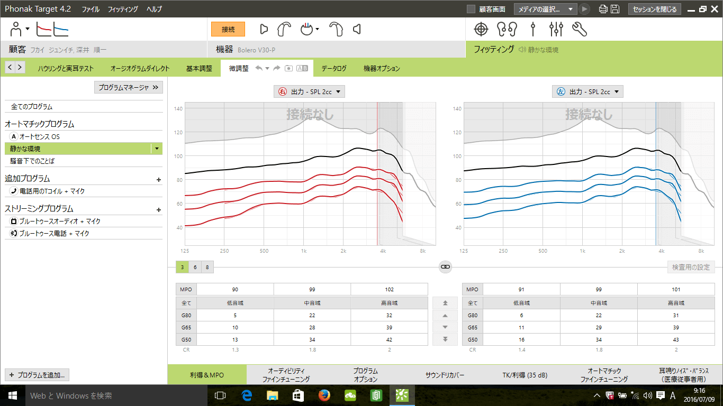Image resolution: width=723 pixels, height=406 pixels.
Task: Select the 電話用のTコイル + マイク program
Action: (x=84, y=191)
